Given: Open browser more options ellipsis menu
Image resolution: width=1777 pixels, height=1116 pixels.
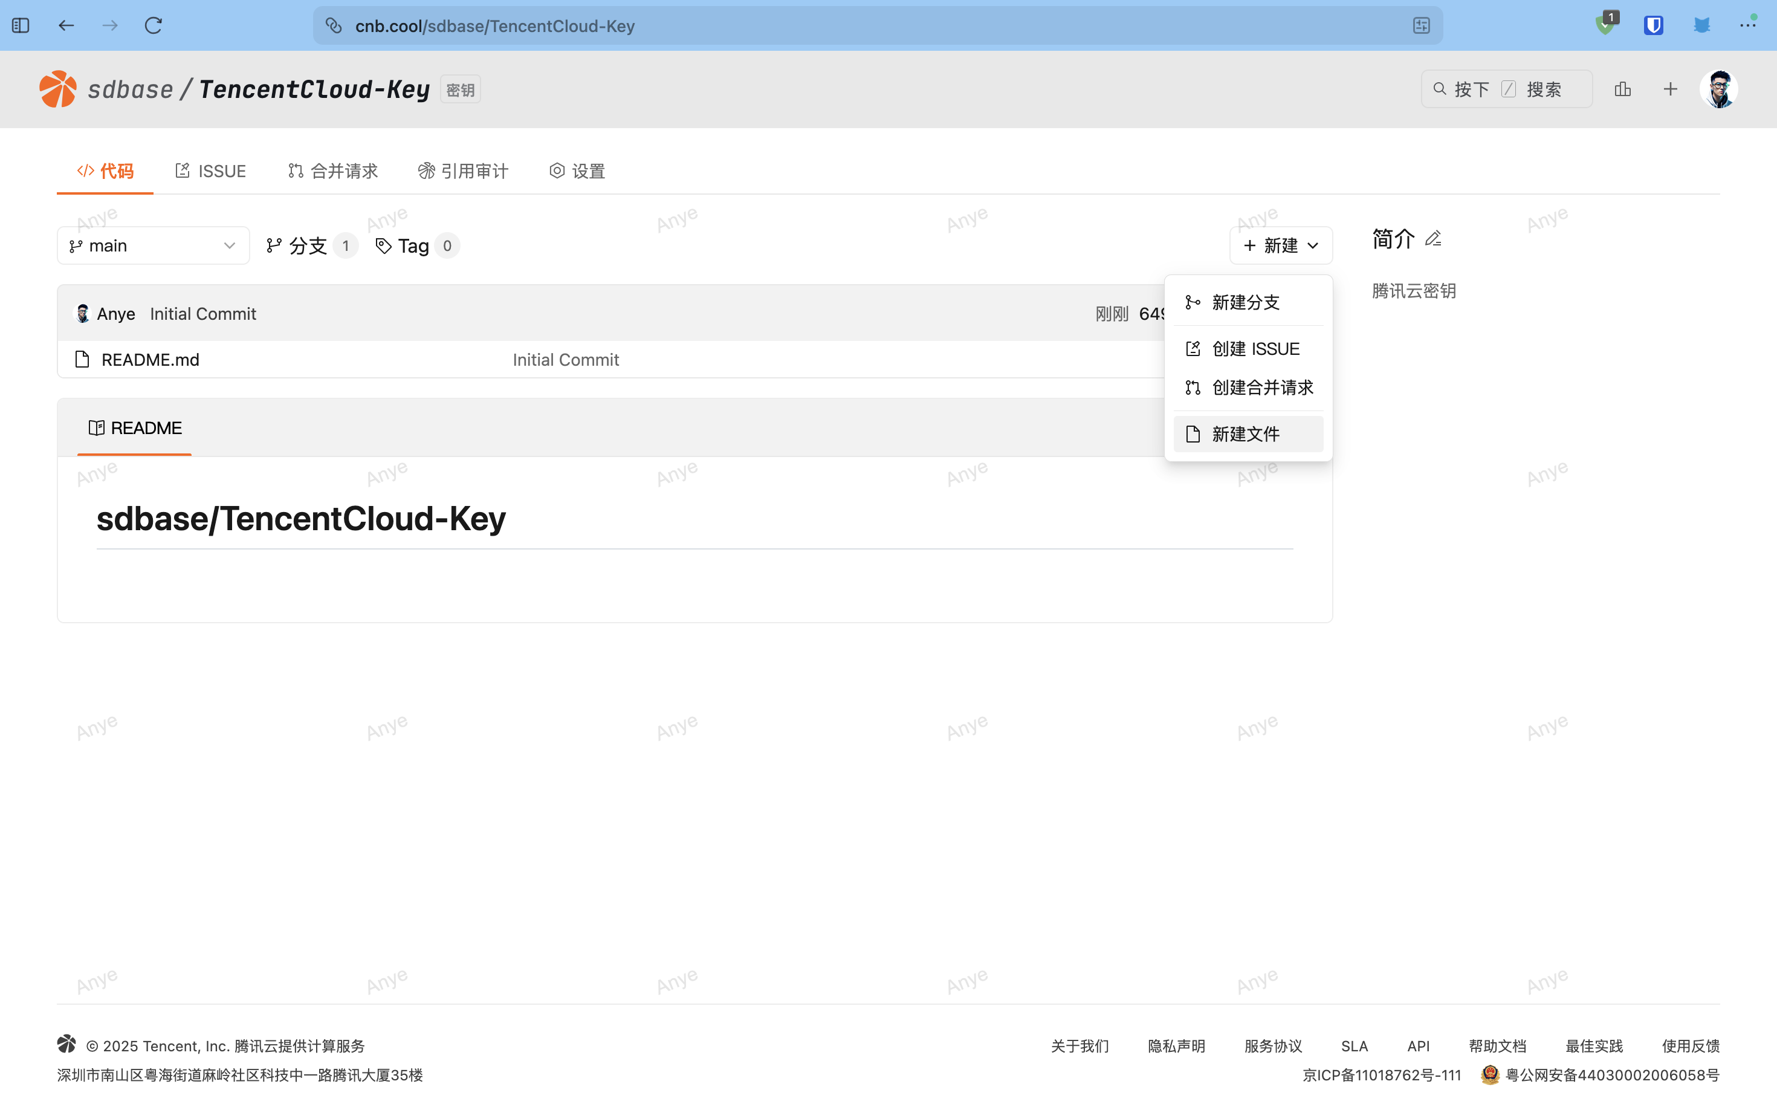Looking at the screenshot, I should pos(1747,26).
